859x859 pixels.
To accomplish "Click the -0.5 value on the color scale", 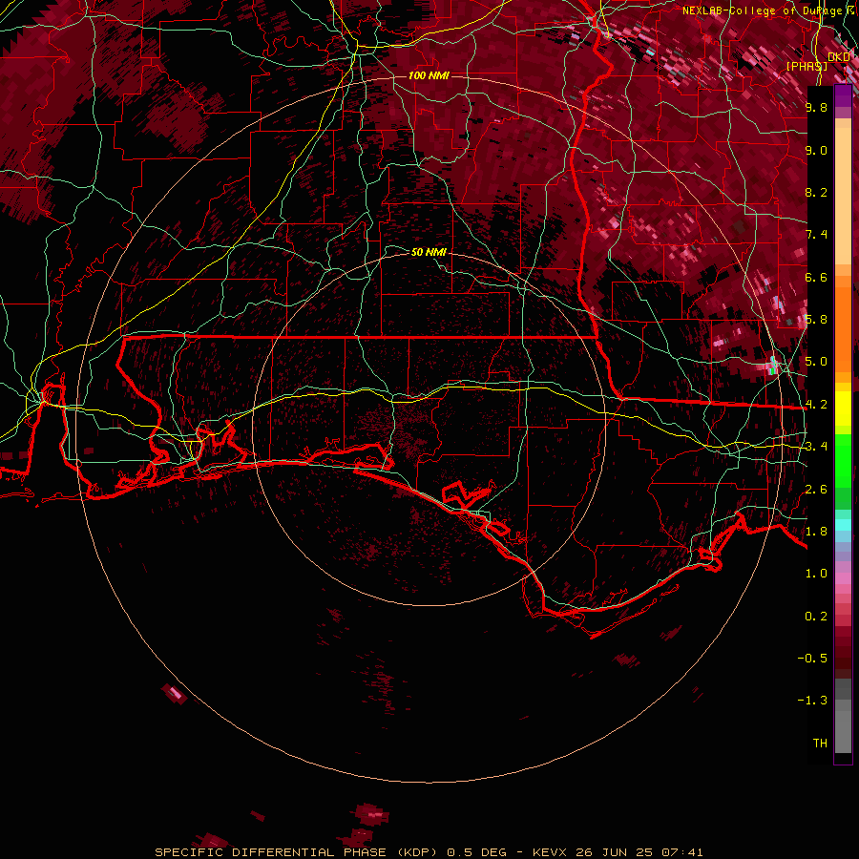I will click(812, 659).
